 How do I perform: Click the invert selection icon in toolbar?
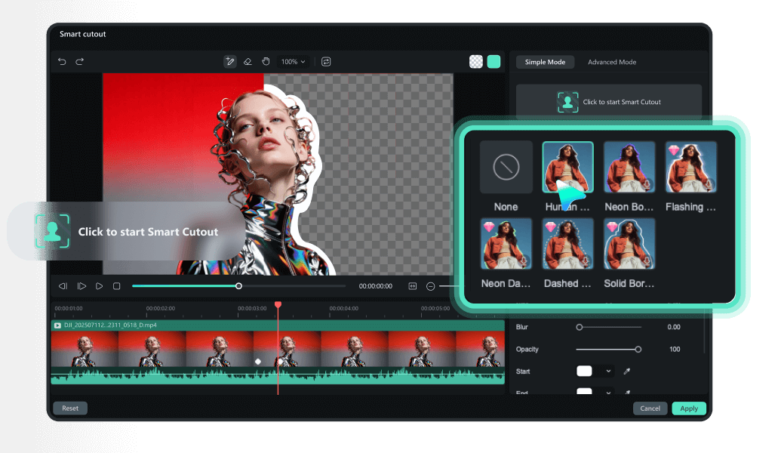[x=326, y=62]
